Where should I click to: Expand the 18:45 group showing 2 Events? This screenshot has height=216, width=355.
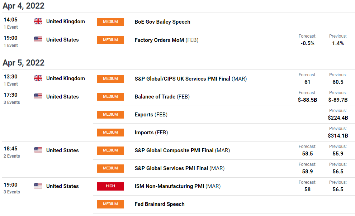pyautogui.click(x=12, y=156)
